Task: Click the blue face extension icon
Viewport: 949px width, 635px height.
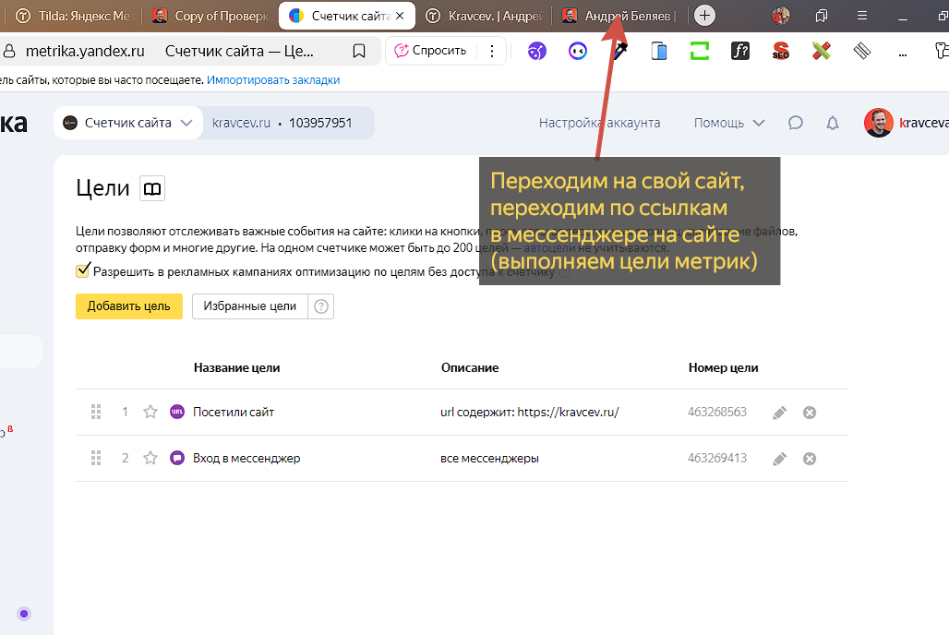Action: (578, 52)
